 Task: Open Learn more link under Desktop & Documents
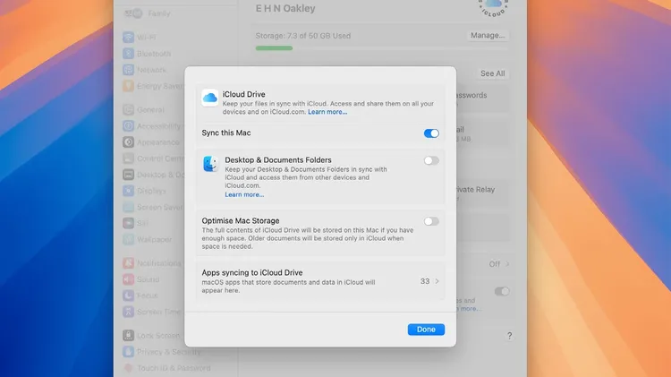click(x=244, y=194)
